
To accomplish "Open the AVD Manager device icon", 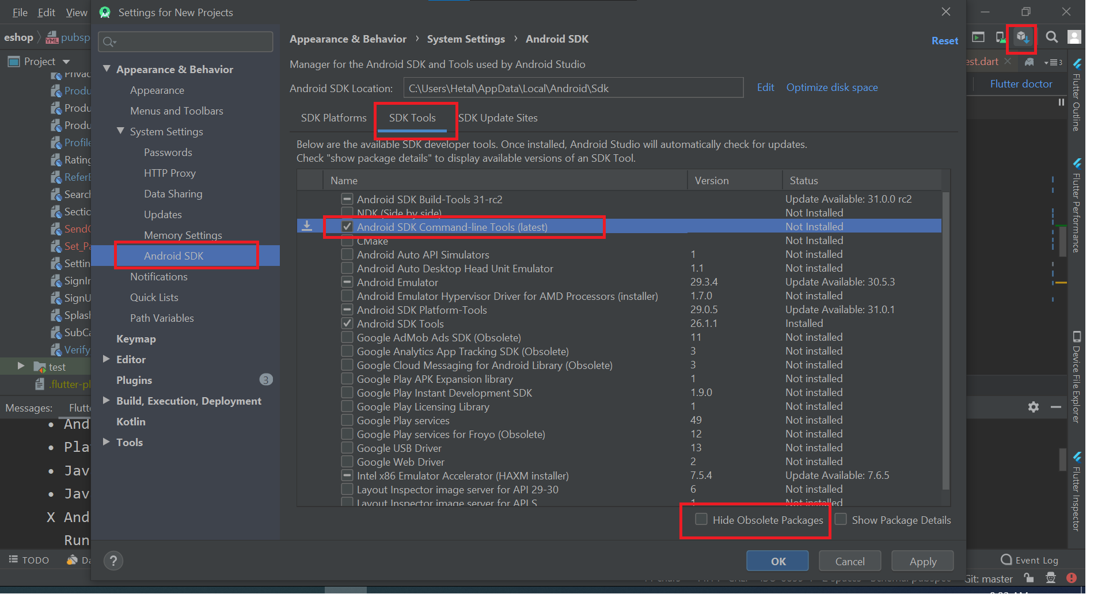I will 1001,38.
